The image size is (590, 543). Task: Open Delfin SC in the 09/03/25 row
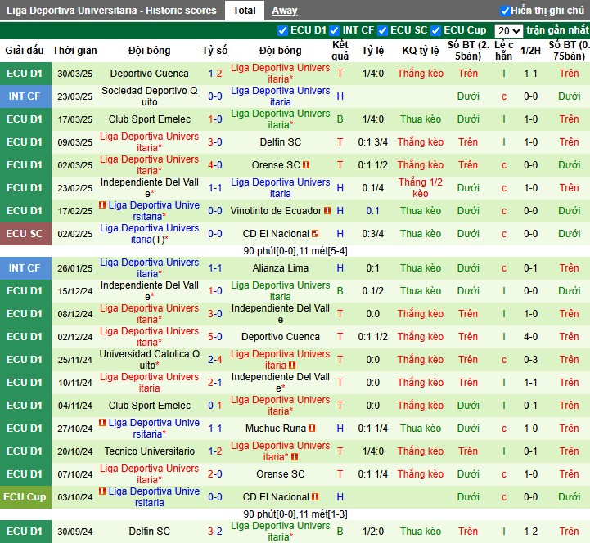(281, 142)
